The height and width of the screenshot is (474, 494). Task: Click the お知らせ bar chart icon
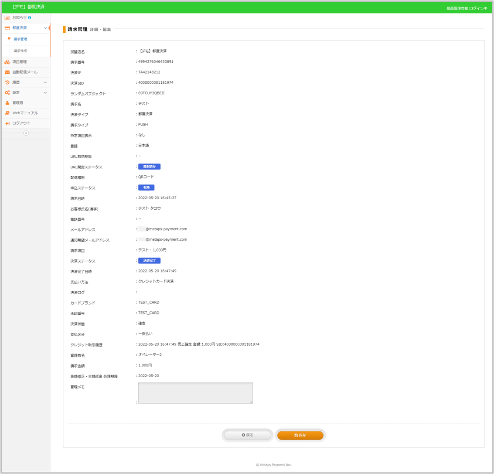(7, 17)
